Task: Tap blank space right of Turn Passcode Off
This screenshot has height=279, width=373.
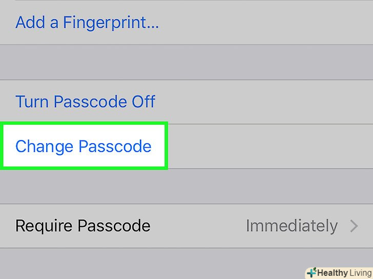Action: (x=266, y=102)
